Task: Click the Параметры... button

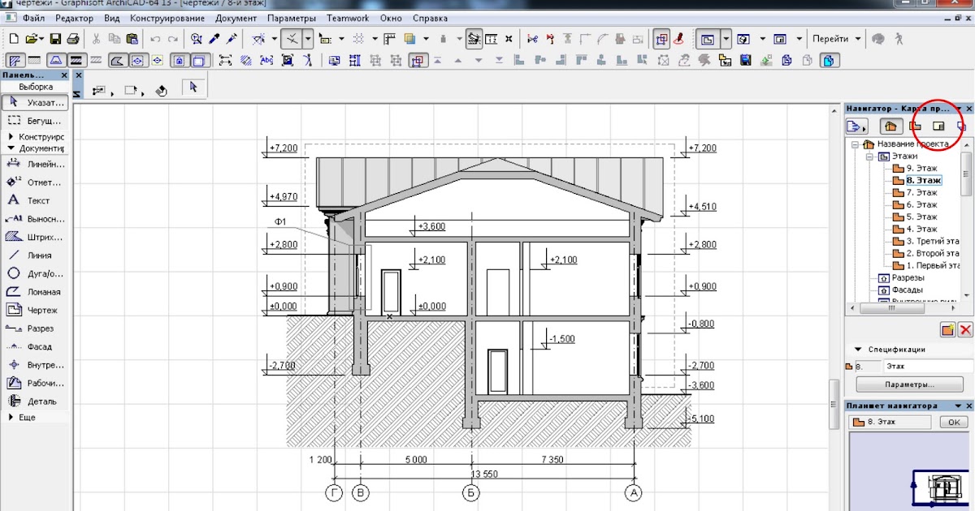Action: tap(909, 384)
